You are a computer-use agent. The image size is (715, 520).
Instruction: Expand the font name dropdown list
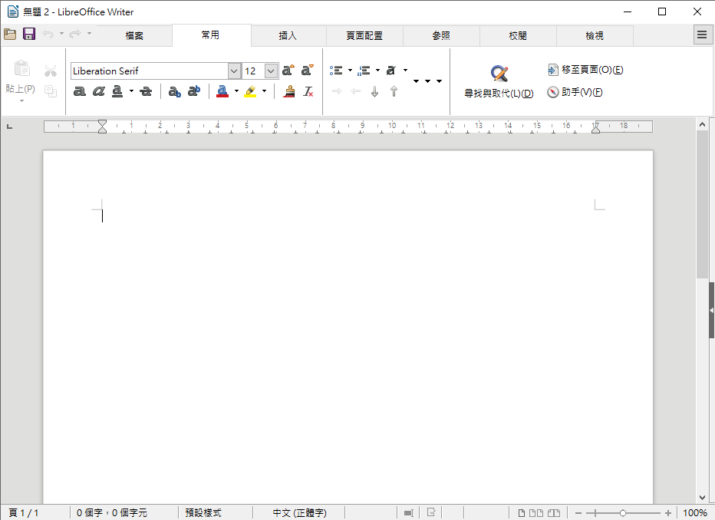234,71
